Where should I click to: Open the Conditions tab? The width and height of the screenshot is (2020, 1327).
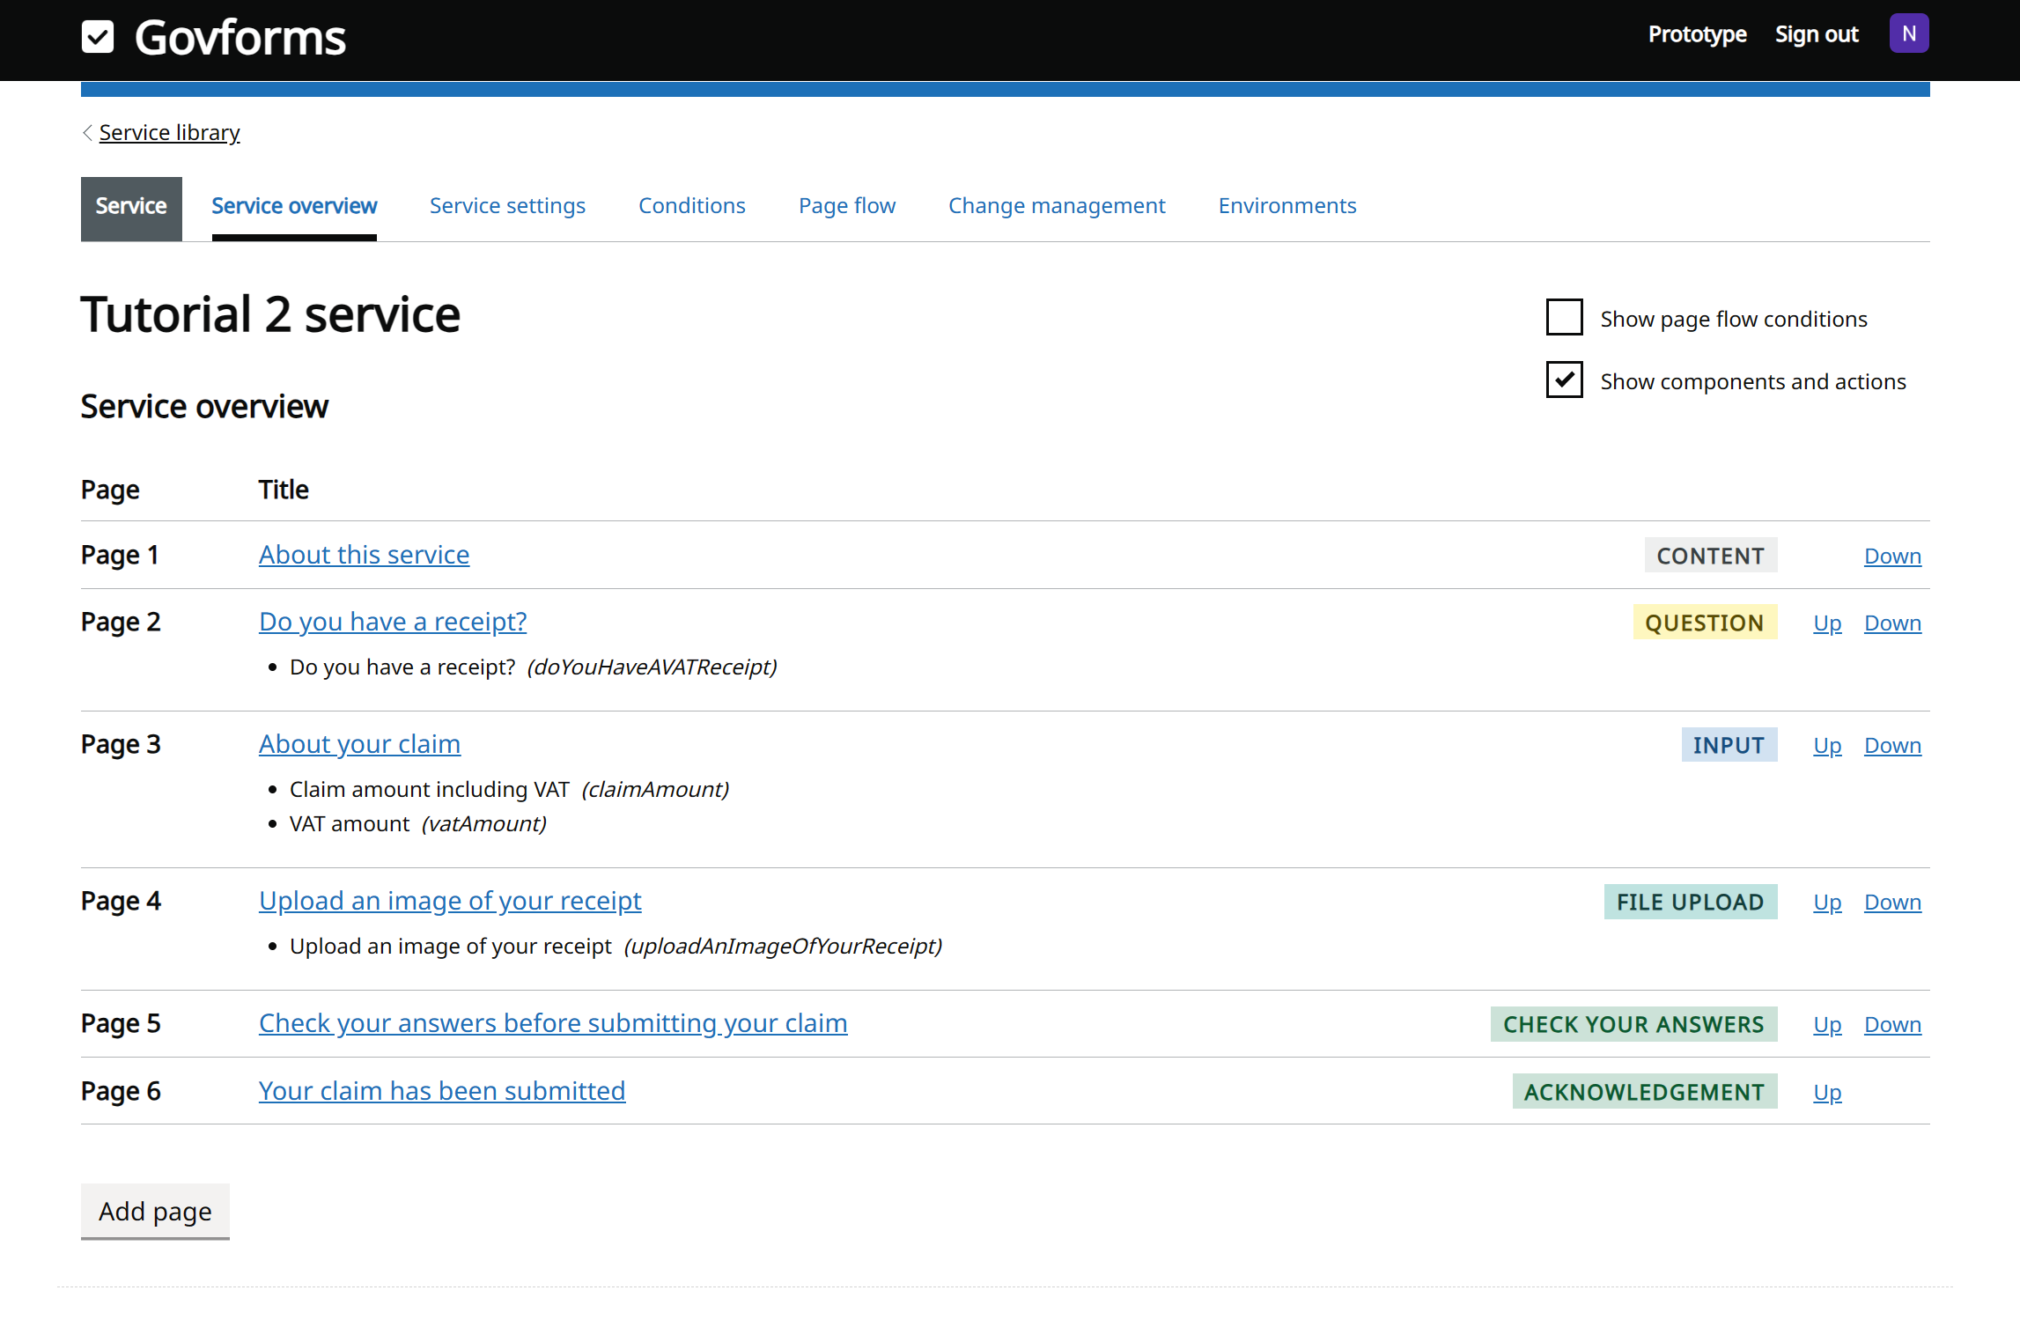(x=692, y=206)
